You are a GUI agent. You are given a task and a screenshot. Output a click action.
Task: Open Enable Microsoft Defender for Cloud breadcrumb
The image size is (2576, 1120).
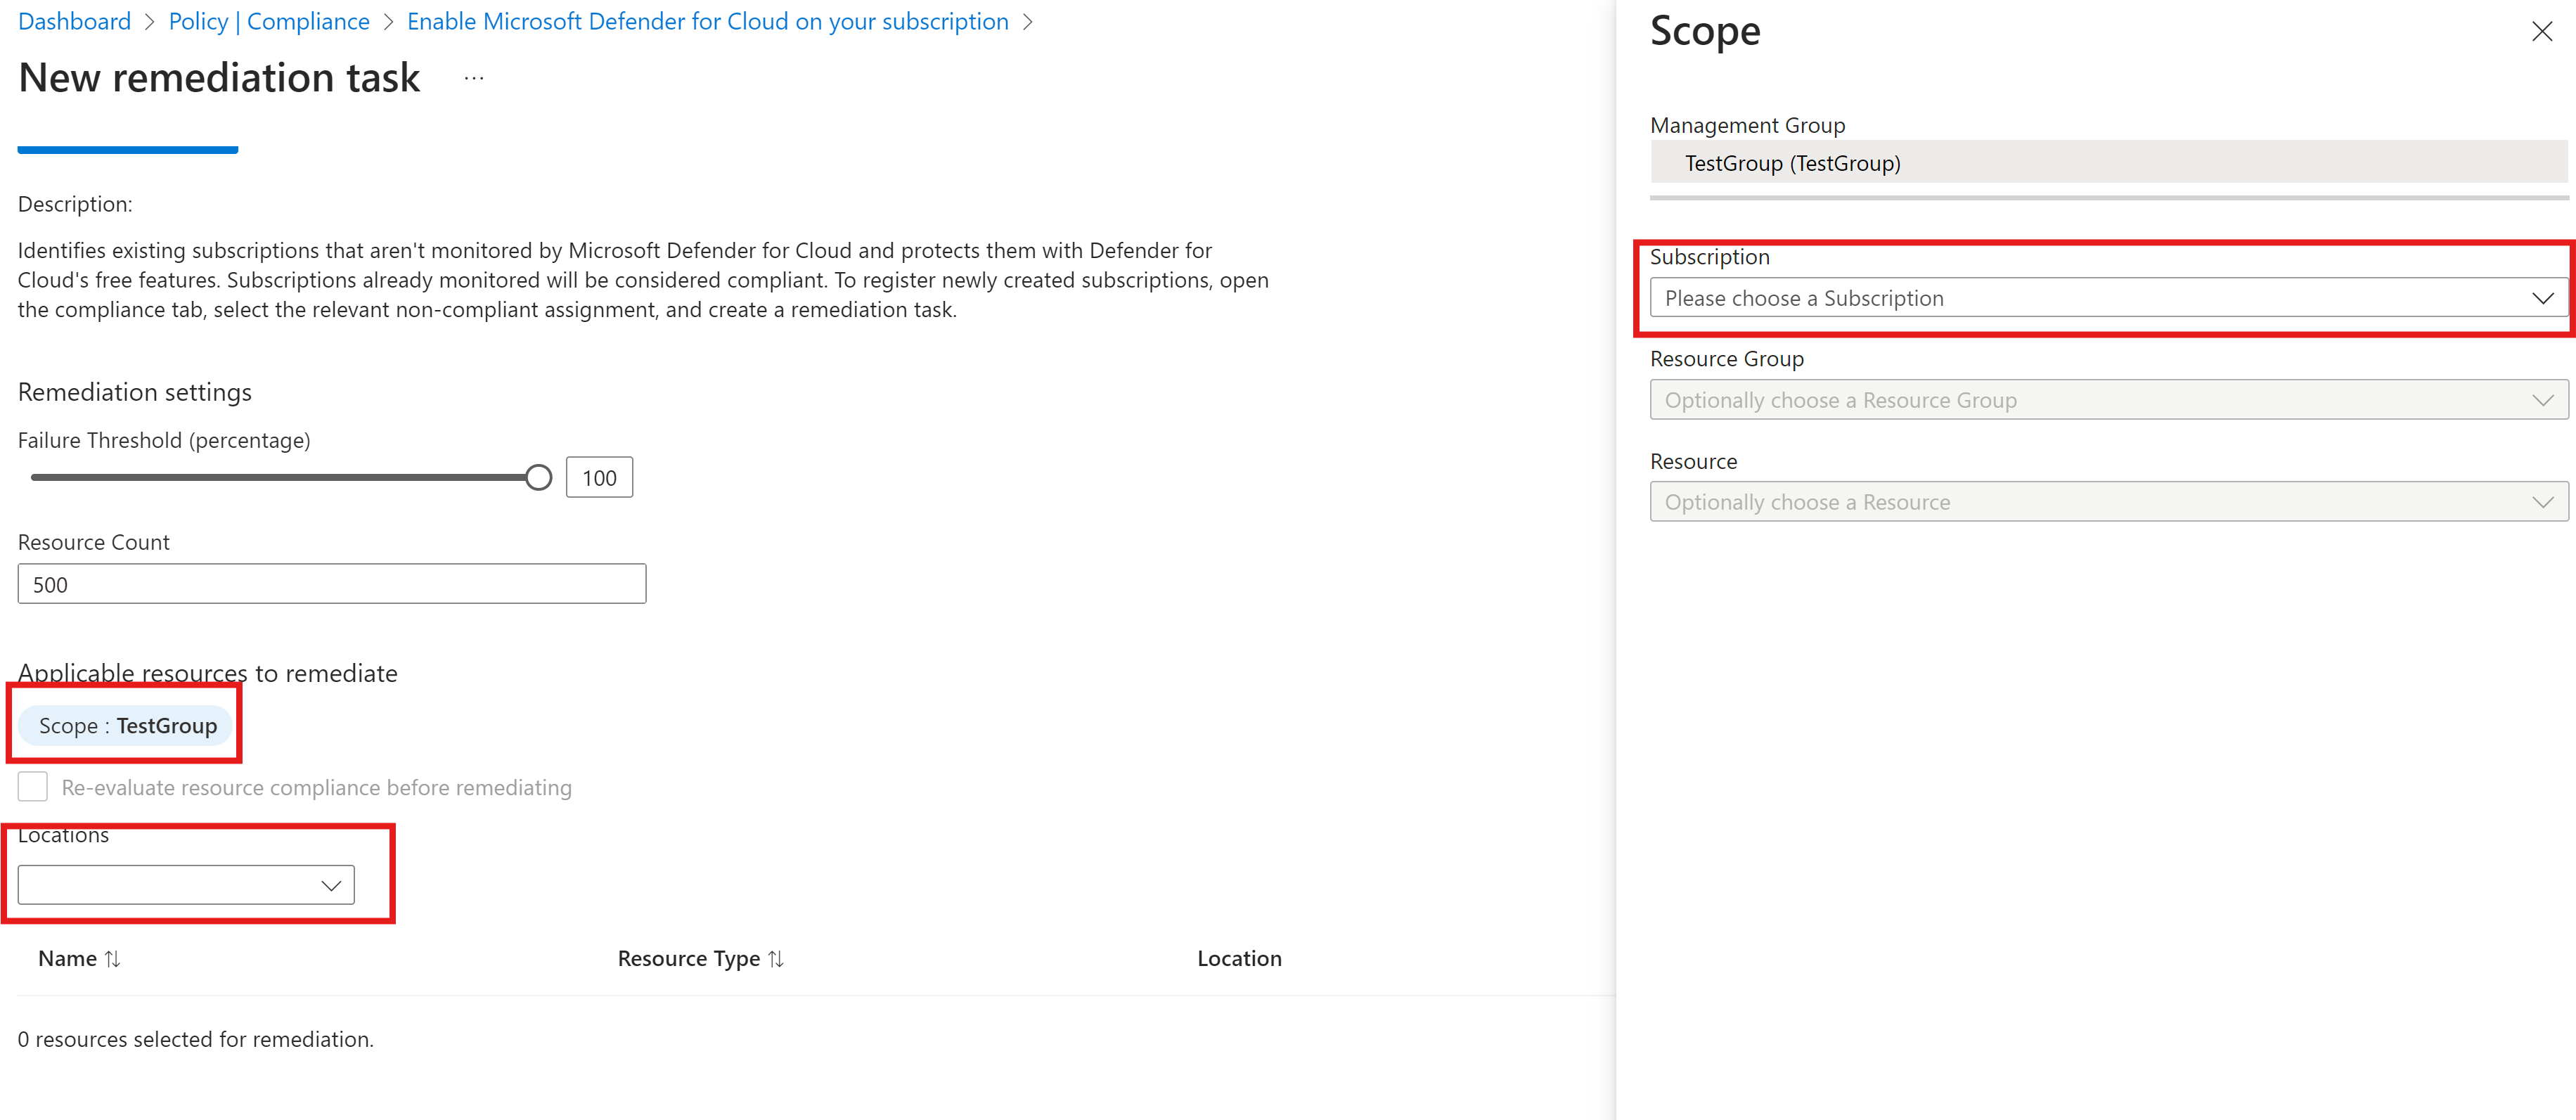click(707, 22)
